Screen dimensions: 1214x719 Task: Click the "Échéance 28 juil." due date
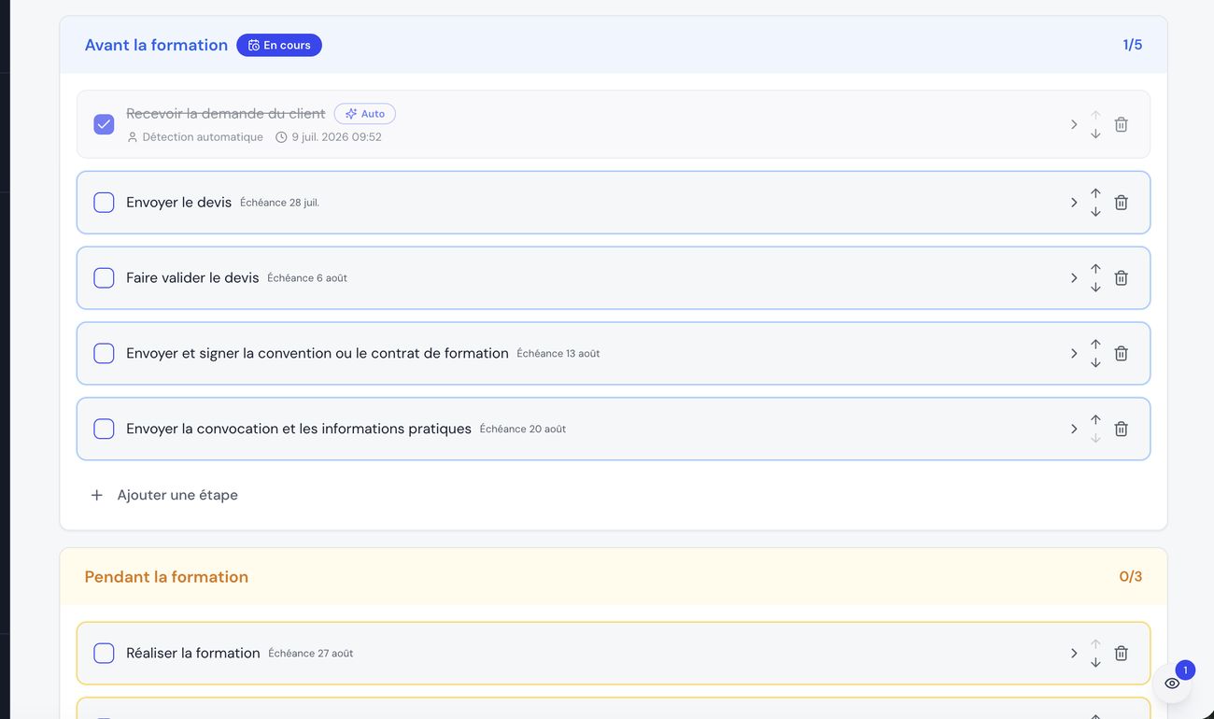[279, 203]
